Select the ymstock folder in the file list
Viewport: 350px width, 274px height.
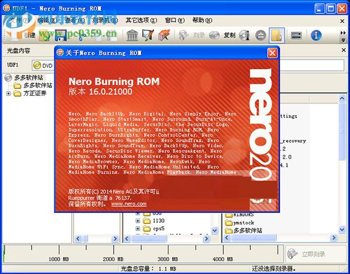tap(243, 223)
